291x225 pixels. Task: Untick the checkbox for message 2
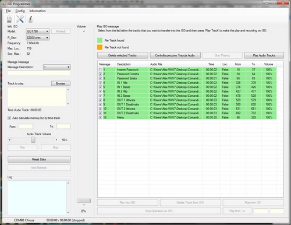click(100, 74)
